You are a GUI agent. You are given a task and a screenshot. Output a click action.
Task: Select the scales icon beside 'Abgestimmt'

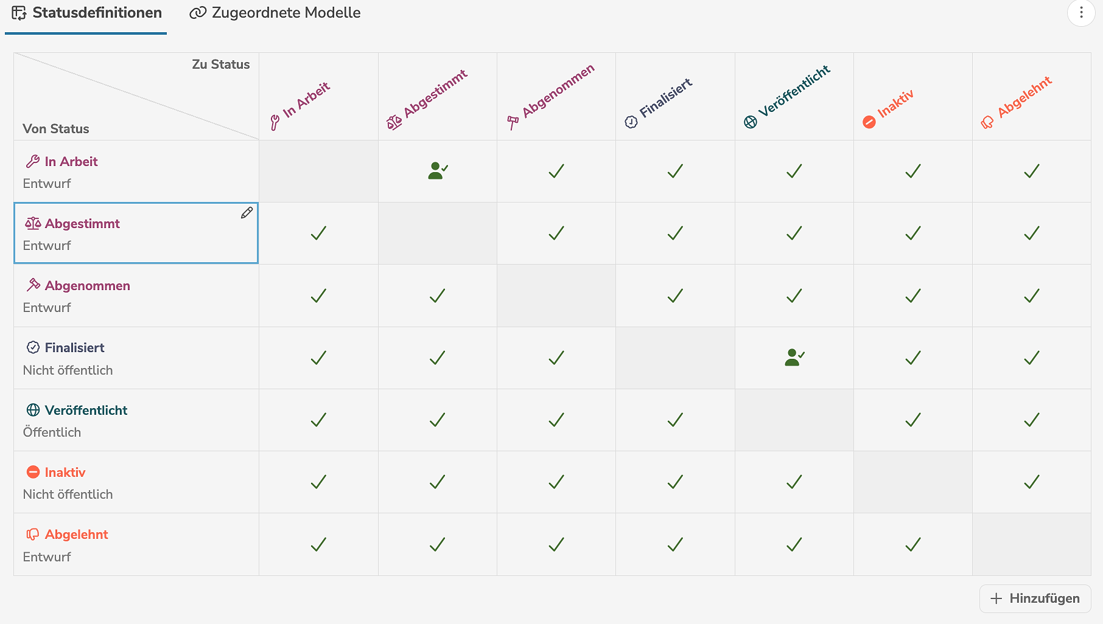click(x=35, y=223)
